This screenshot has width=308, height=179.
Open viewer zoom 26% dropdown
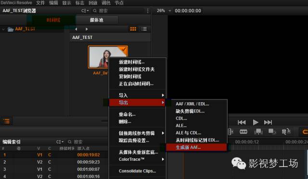tap(164, 11)
